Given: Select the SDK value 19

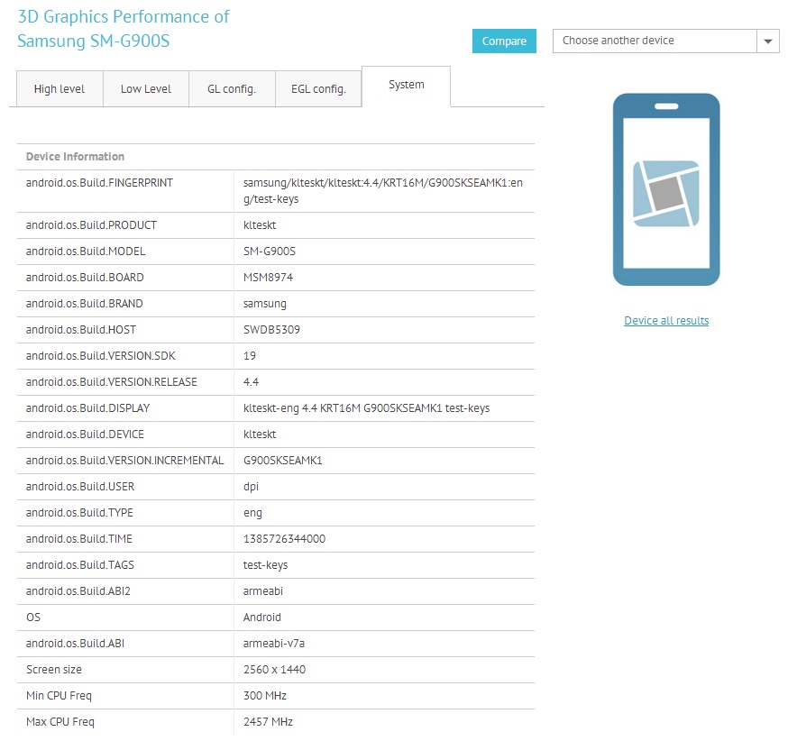Looking at the screenshot, I should click(250, 356).
